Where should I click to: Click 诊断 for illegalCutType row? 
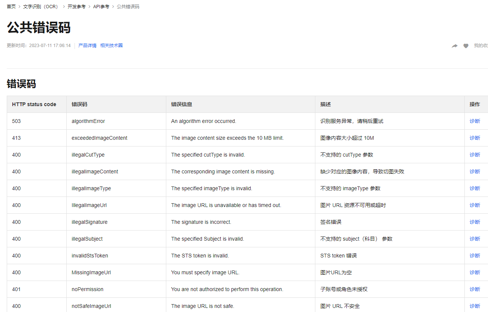475,155
